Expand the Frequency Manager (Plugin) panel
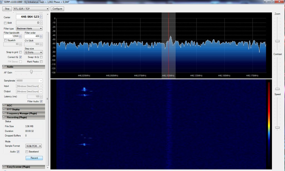The width and height of the screenshot is (285, 171). [4, 113]
